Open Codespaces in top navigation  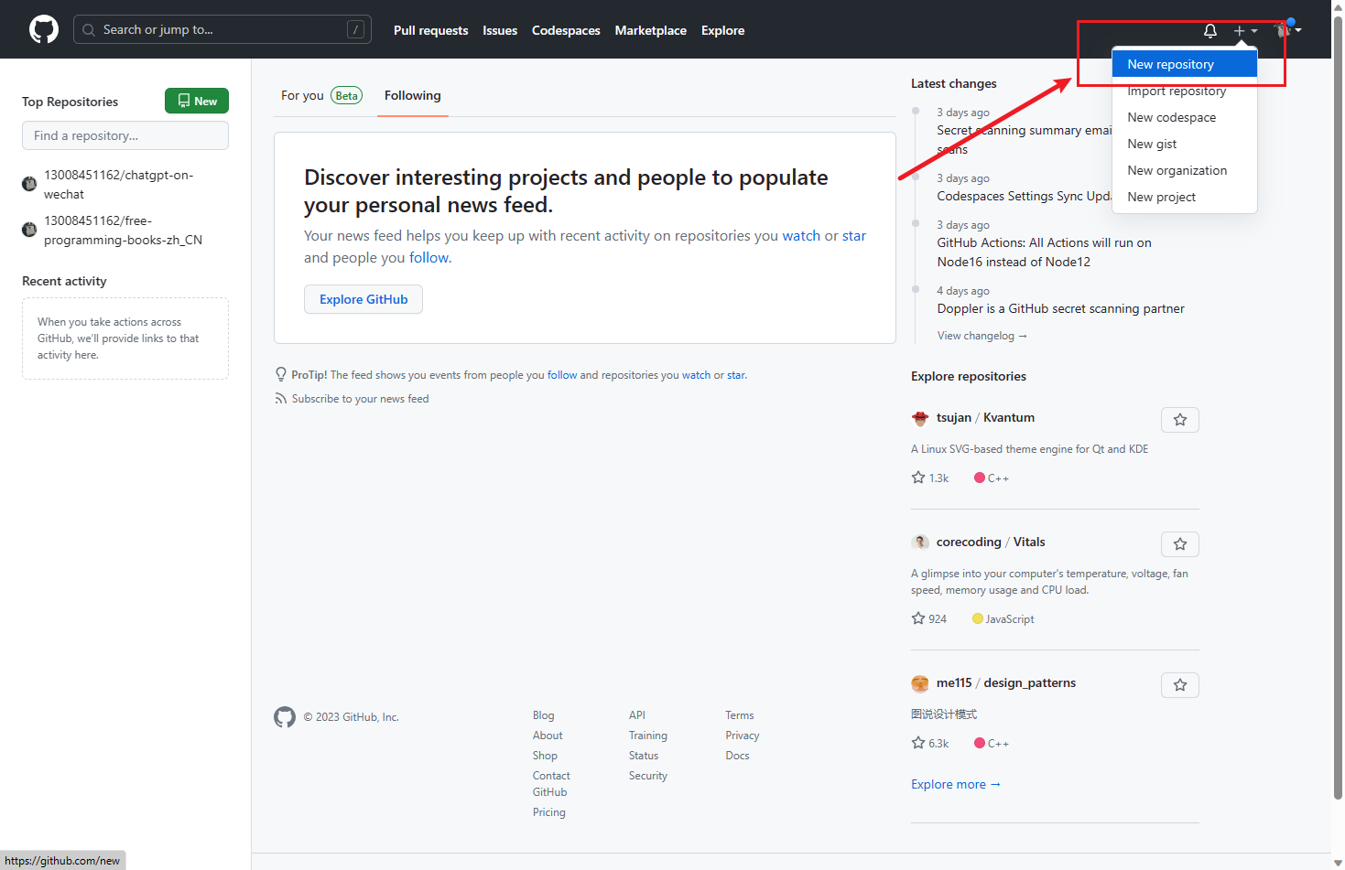click(566, 30)
